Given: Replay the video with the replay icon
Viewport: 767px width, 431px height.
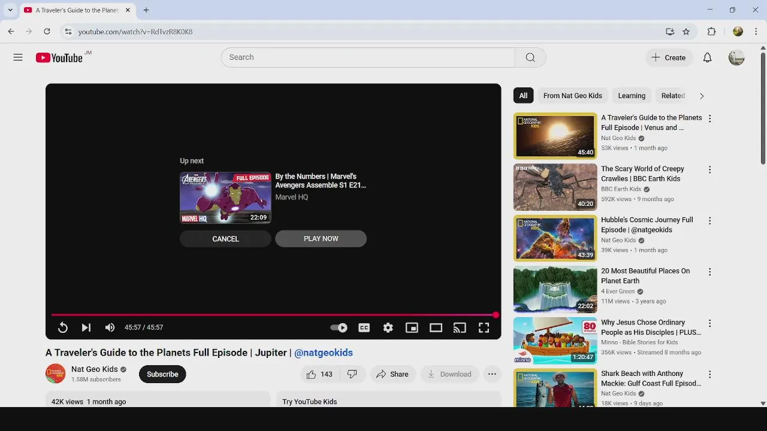Looking at the screenshot, I should pos(62,327).
